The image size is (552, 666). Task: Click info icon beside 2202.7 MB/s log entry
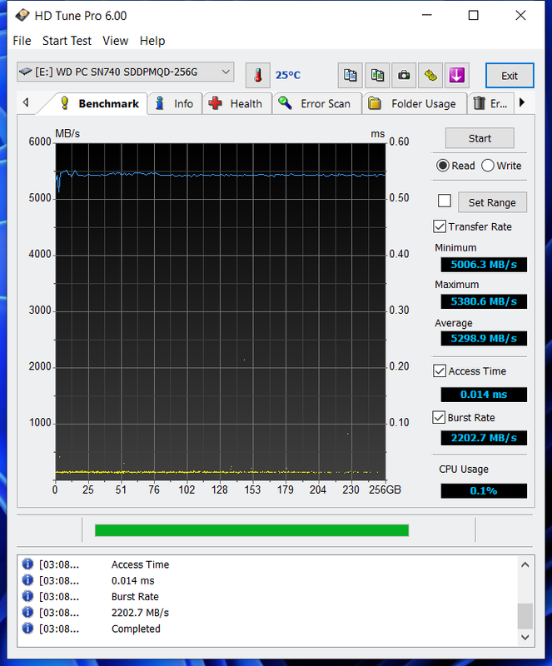click(x=27, y=612)
